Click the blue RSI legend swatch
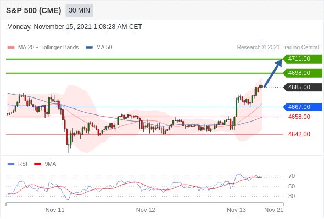 point(11,164)
